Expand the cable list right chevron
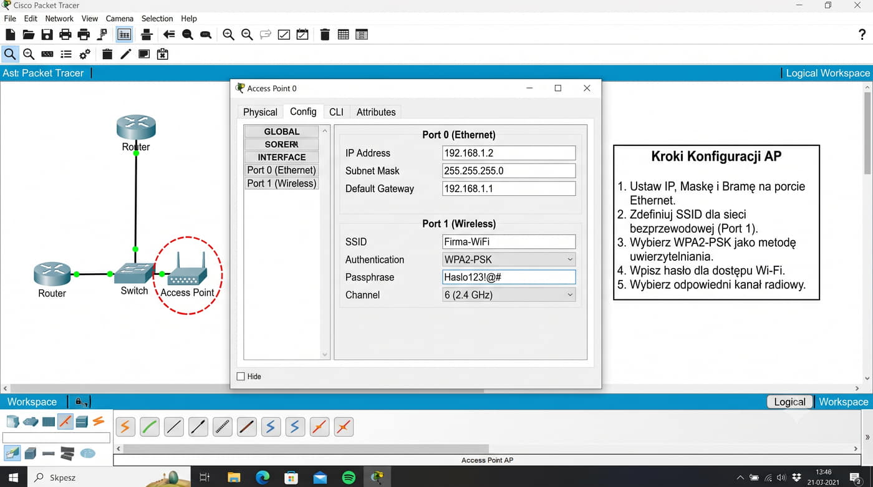The image size is (873, 487). (x=867, y=437)
